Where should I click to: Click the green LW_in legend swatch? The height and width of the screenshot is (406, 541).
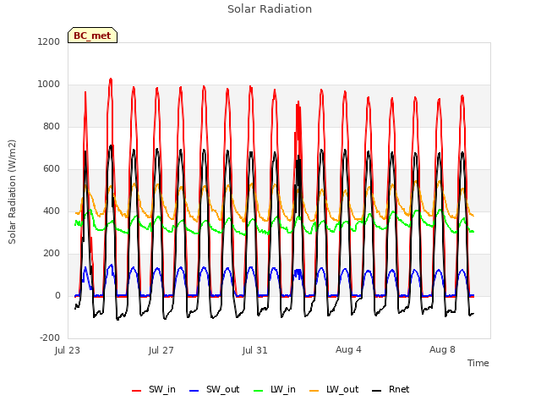pos(259,391)
